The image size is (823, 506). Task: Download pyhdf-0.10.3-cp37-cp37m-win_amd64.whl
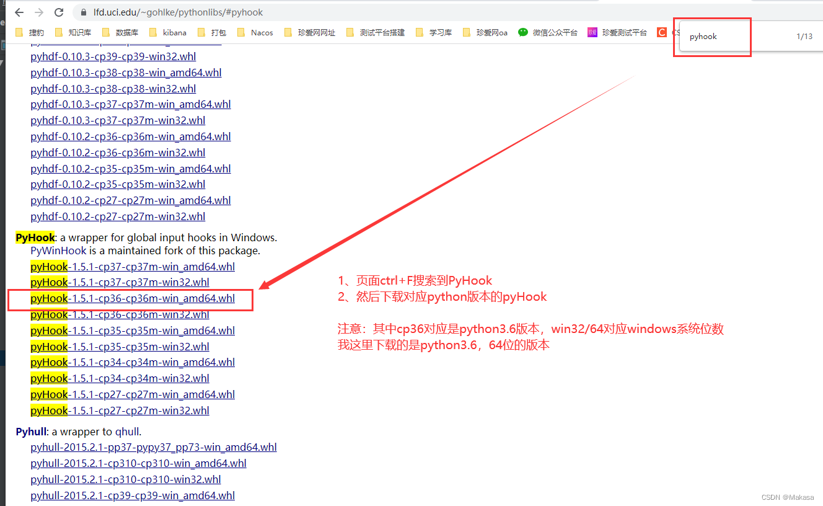click(x=131, y=104)
